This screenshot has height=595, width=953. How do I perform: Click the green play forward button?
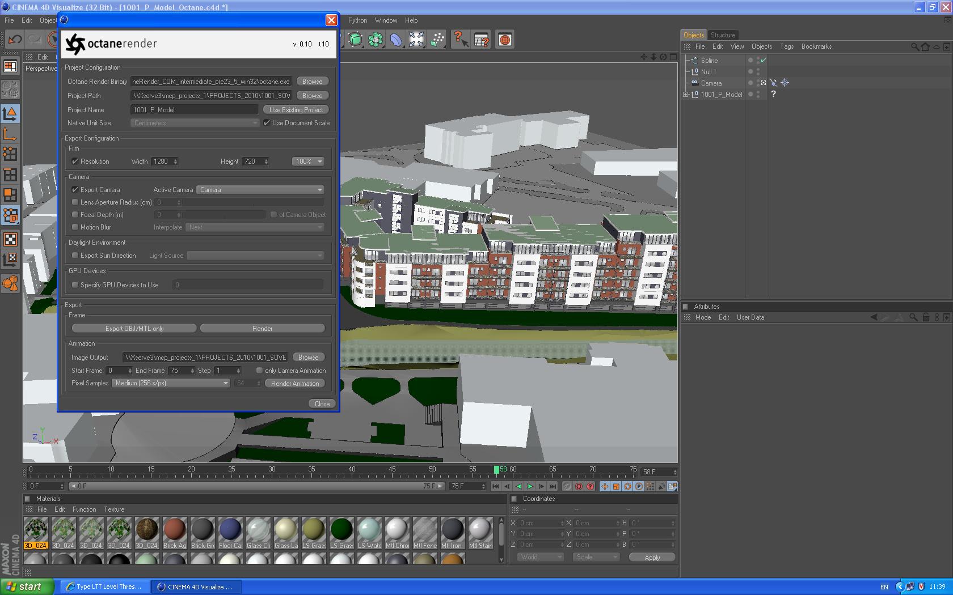[530, 486]
